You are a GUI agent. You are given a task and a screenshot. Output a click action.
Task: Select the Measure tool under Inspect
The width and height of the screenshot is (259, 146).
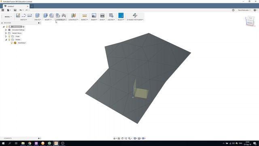(x=85, y=15)
